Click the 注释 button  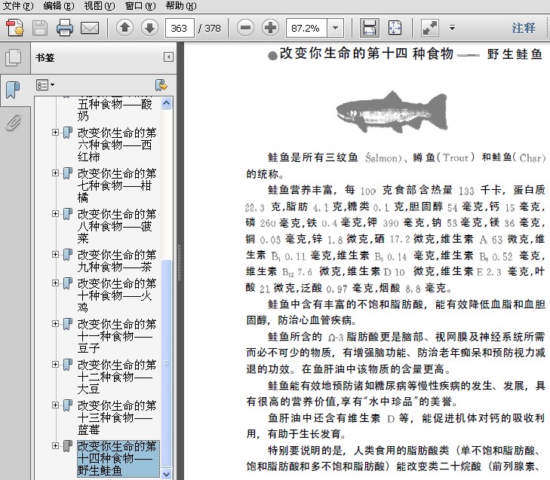pos(524,28)
